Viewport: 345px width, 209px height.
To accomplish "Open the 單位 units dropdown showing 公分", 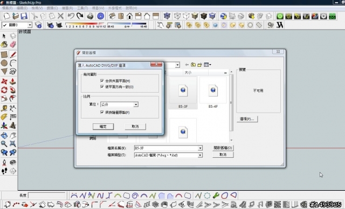I will (x=119, y=104).
